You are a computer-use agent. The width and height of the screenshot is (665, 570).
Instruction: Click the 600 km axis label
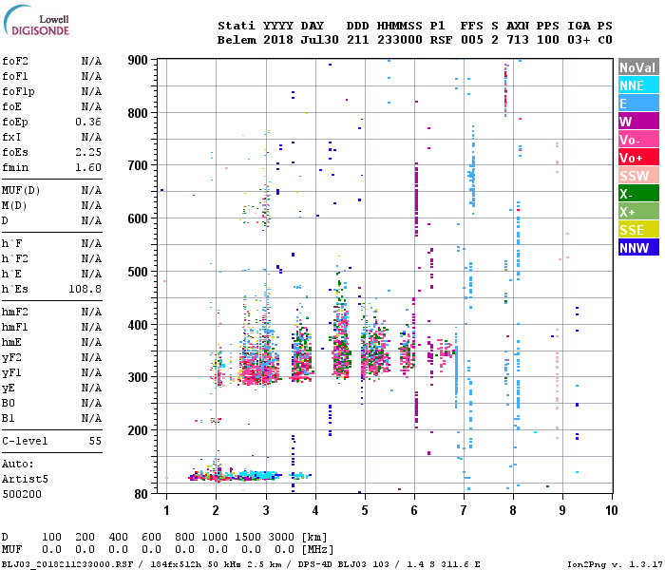pyautogui.click(x=138, y=218)
